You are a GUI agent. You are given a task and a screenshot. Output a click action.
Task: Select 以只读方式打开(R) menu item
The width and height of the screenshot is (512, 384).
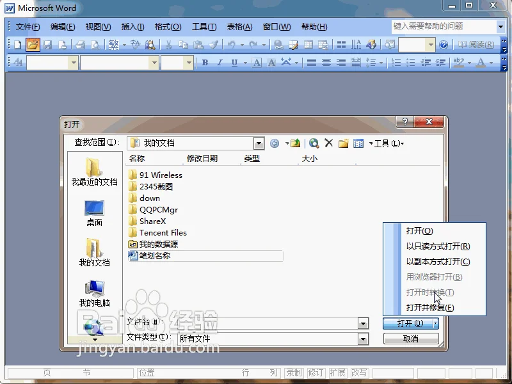tap(438, 246)
